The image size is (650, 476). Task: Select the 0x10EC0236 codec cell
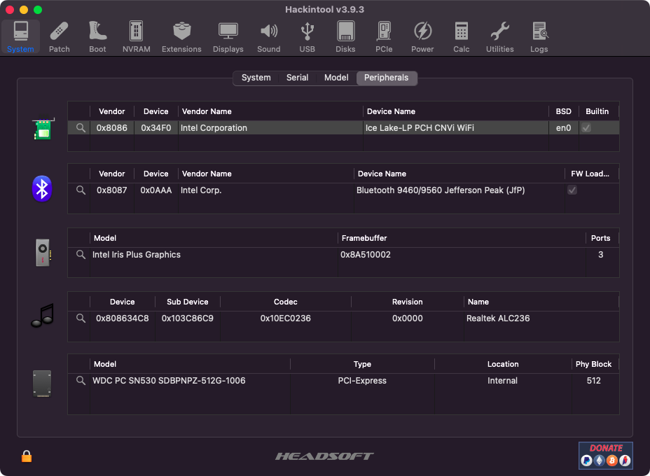pyautogui.click(x=286, y=318)
